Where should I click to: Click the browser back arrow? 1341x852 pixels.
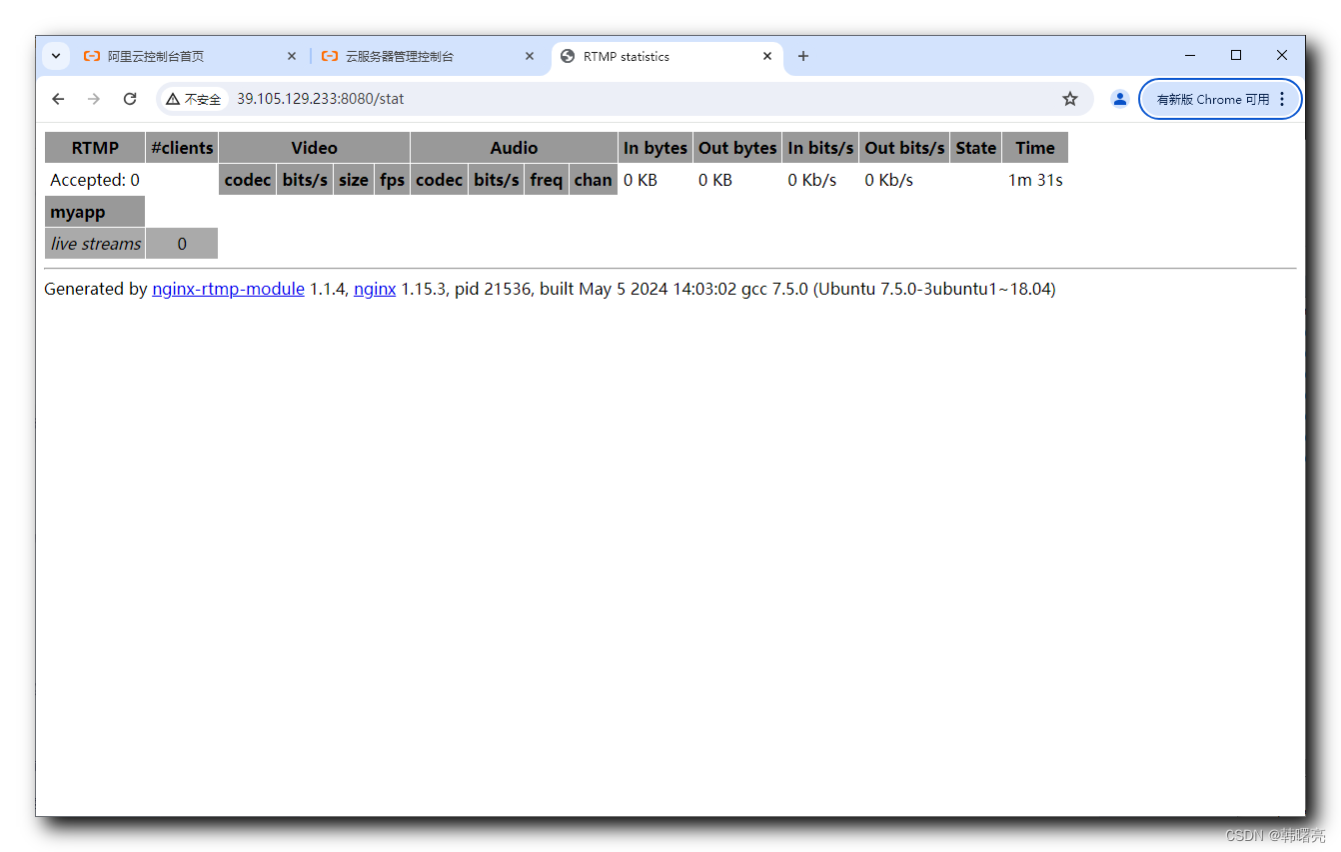58,99
